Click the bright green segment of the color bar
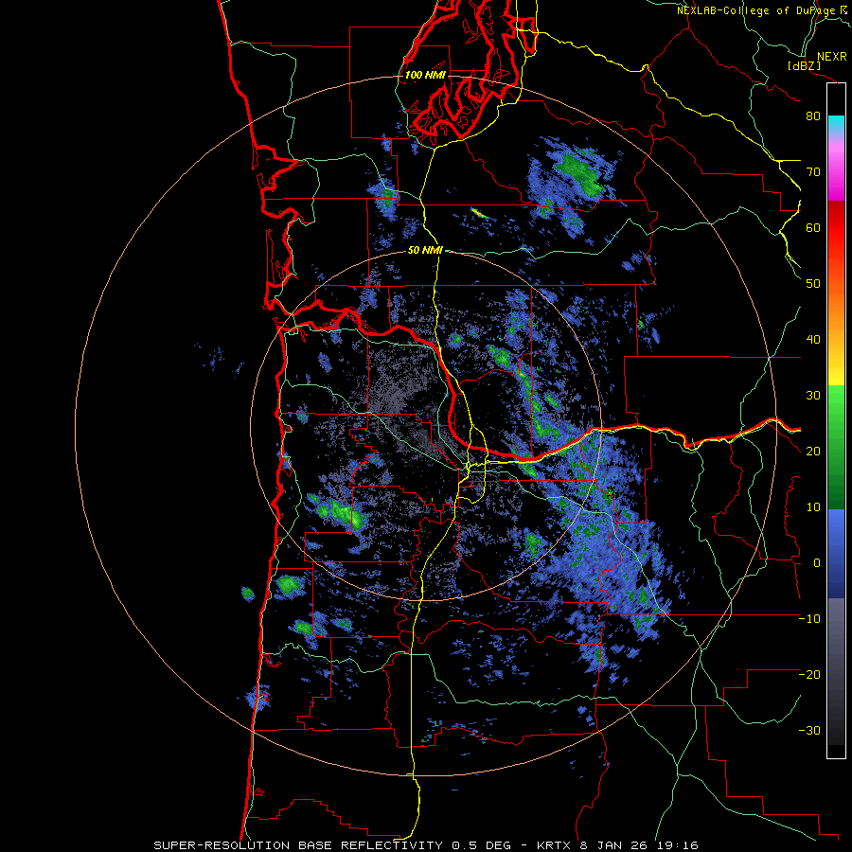 (836, 413)
